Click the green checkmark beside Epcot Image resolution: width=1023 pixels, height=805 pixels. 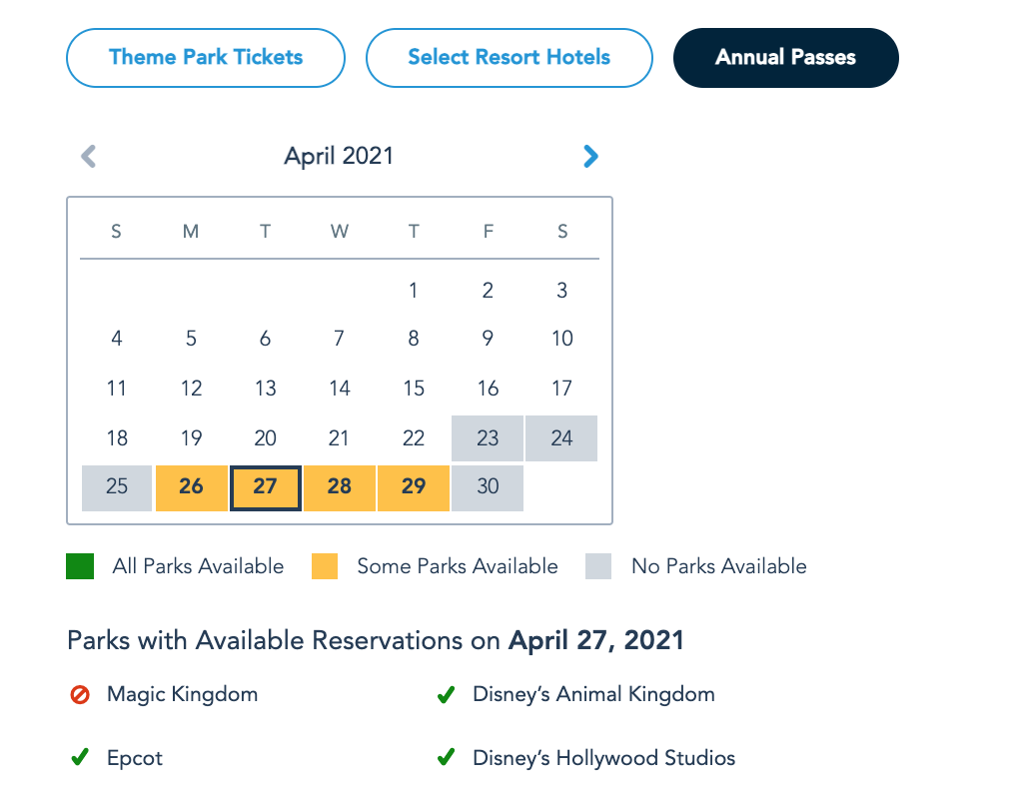[x=80, y=758]
